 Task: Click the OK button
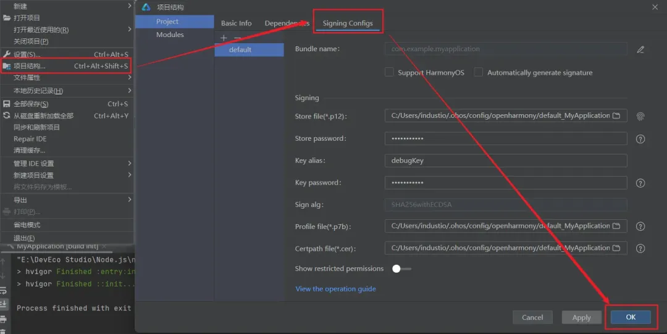pos(631,317)
